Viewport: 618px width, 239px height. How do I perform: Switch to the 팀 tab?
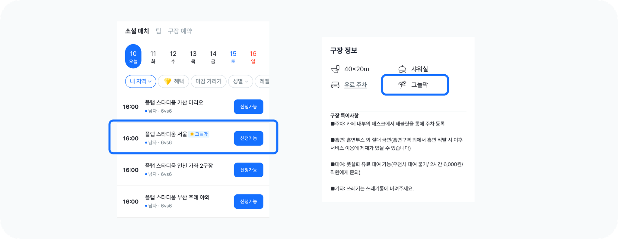[x=158, y=31]
